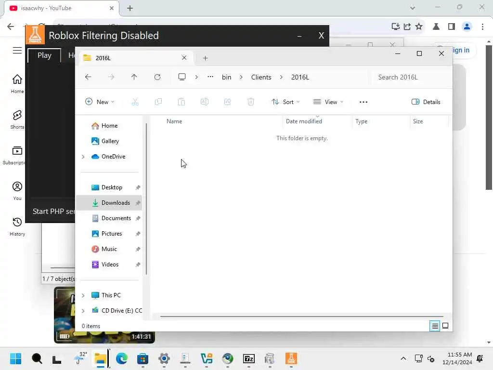This screenshot has width=493, height=370.
Task: Expand the chevron after bin breadcrumb
Action: 241,77
